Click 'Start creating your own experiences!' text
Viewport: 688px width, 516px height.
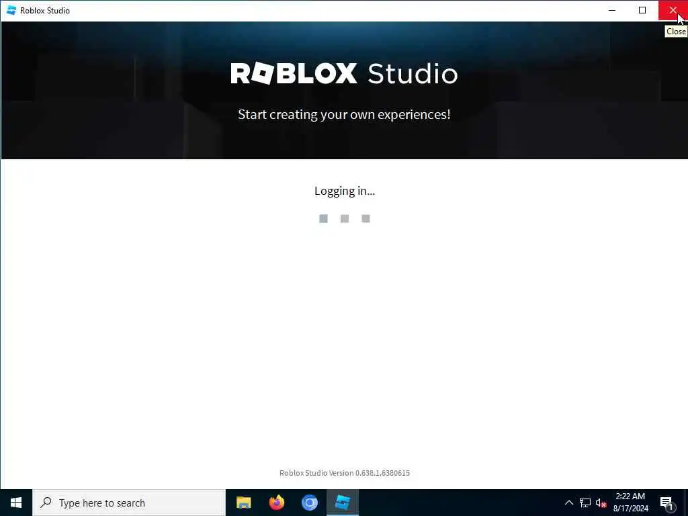pos(344,114)
